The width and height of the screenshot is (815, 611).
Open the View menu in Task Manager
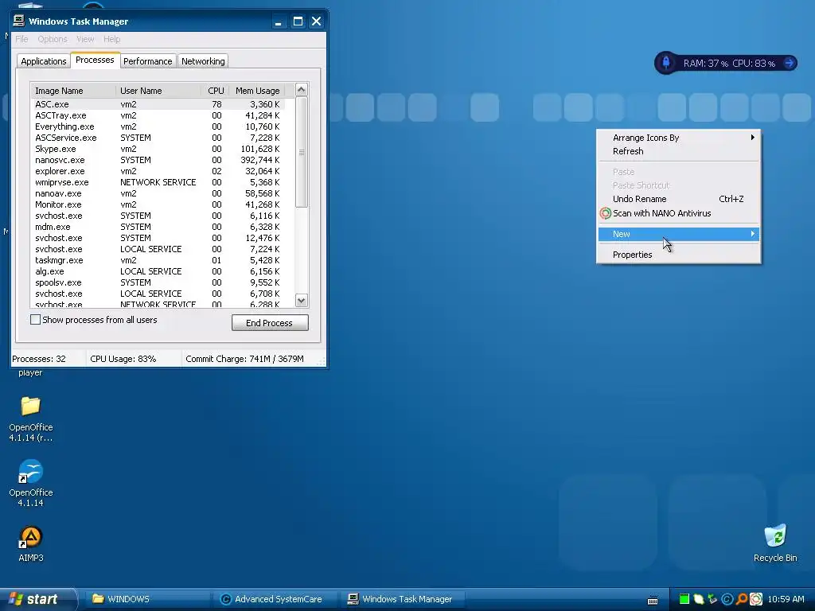point(85,39)
